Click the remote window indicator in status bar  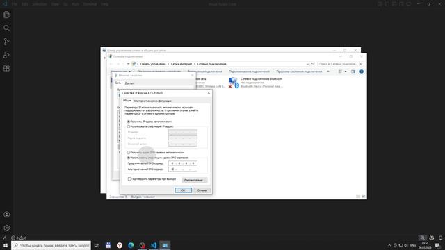click(4, 237)
